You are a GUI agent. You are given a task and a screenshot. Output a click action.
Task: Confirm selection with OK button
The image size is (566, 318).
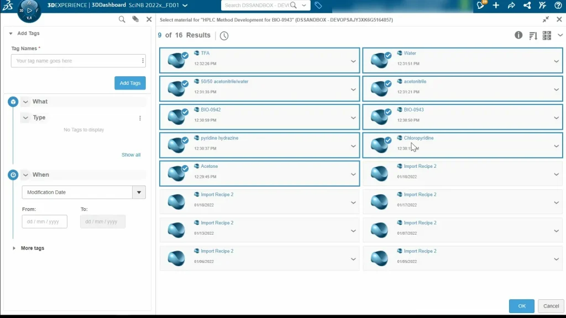point(521,306)
